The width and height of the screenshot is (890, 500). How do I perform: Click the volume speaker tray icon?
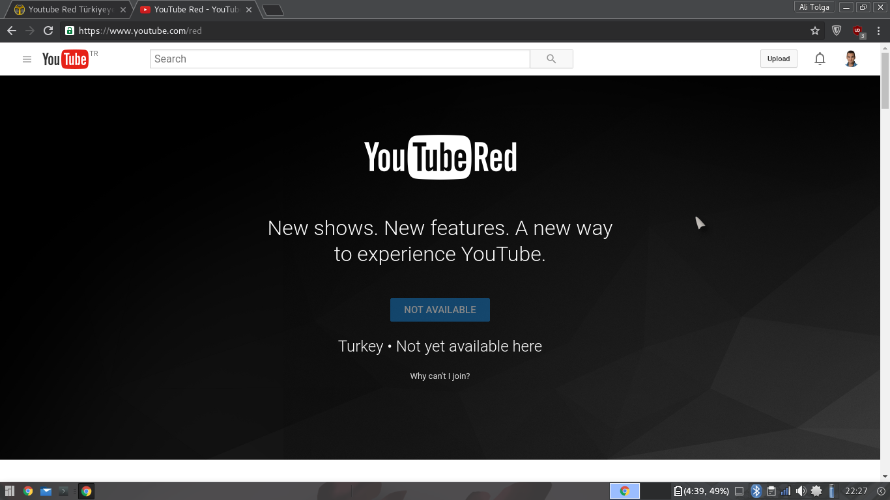pos(801,491)
